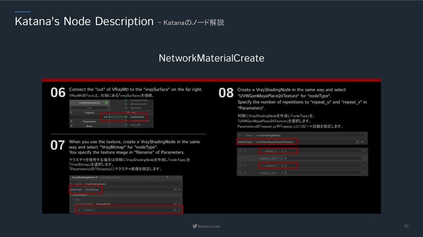Toggle the state box on bitmap_buffer row
423x237 pixels.
(75, 204)
